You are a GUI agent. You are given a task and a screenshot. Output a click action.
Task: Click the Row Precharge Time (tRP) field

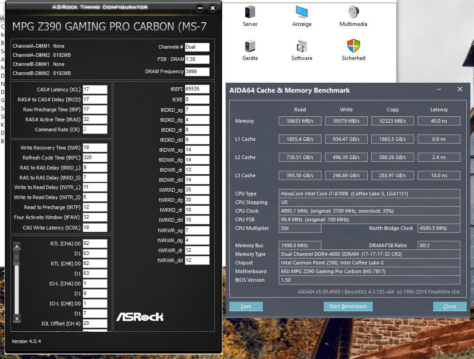tap(95, 110)
